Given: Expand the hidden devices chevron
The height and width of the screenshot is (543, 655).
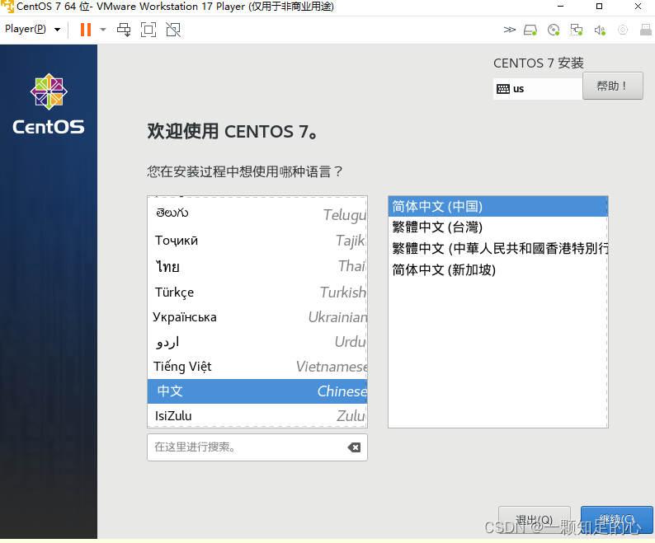Looking at the screenshot, I should coord(509,30).
